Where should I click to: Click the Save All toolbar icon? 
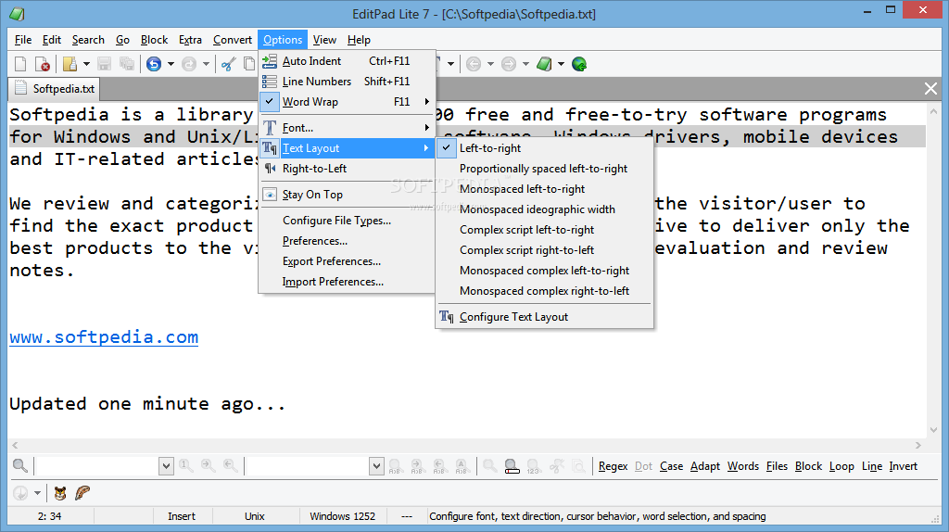126,64
